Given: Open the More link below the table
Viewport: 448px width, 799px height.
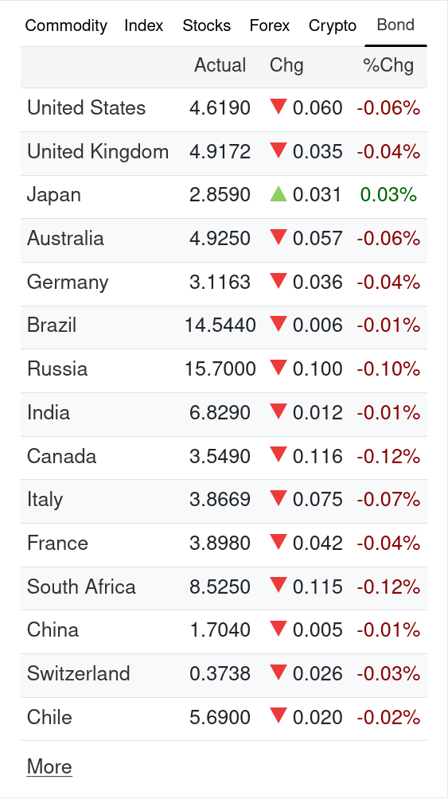Looking at the screenshot, I should 49,766.
